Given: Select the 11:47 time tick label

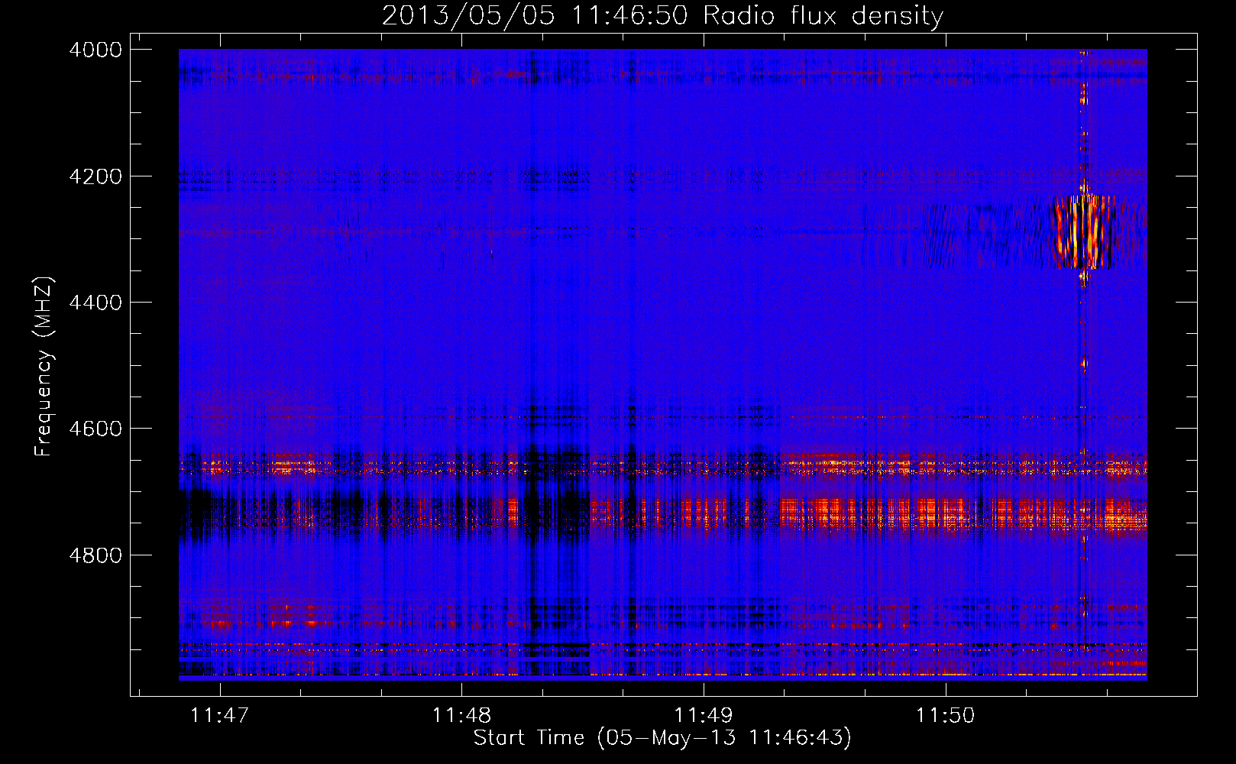Looking at the screenshot, I should pyautogui.click(x=220, y=715).
